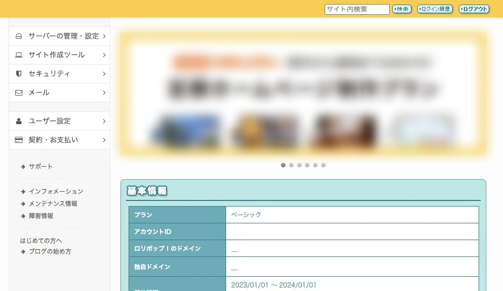The image size is (503, 291).
Task: Click the ログアウト button
Action: point(474,9)
